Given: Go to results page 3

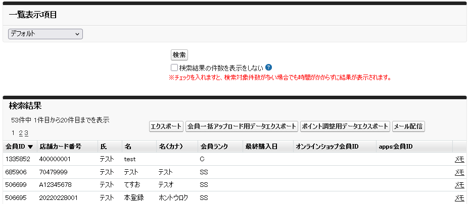Looking at the screenshot, I should [x=26, y=133].
